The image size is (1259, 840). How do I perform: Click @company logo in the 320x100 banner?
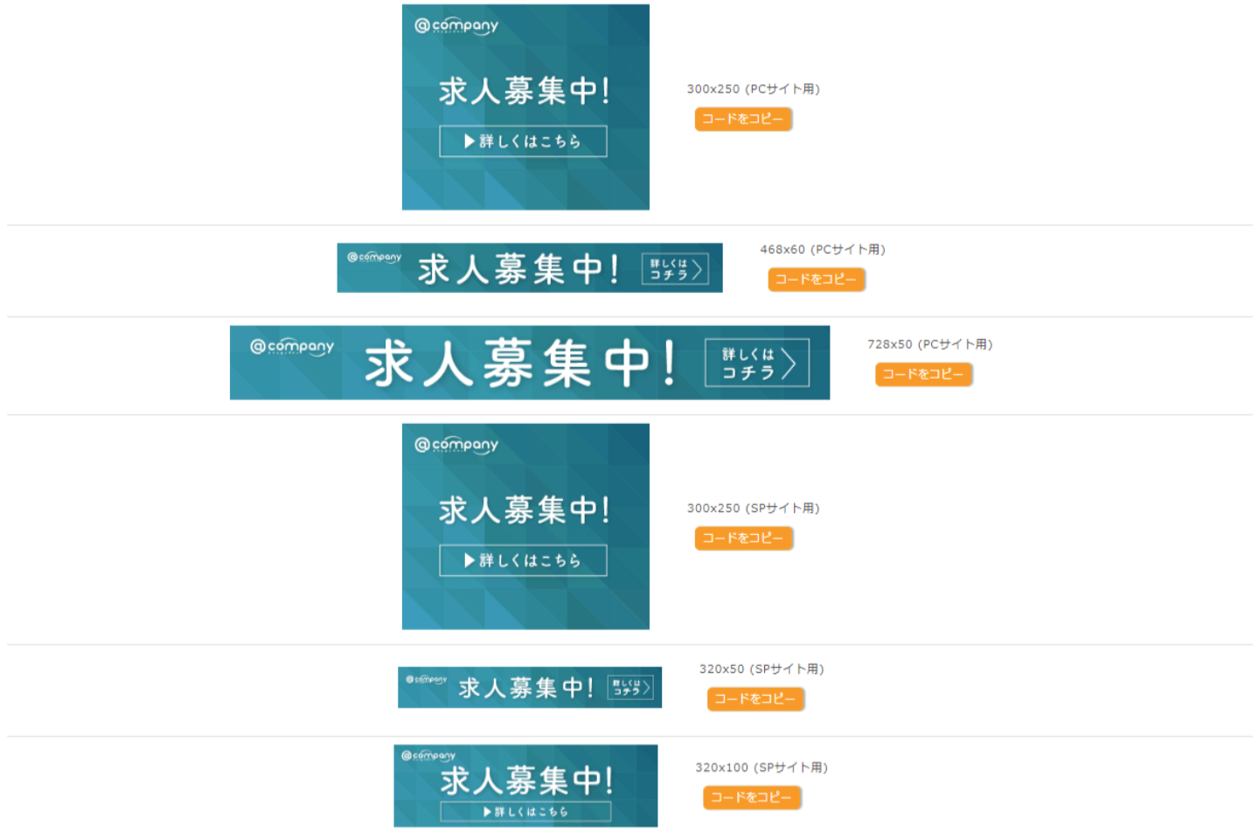pos(428,755)
